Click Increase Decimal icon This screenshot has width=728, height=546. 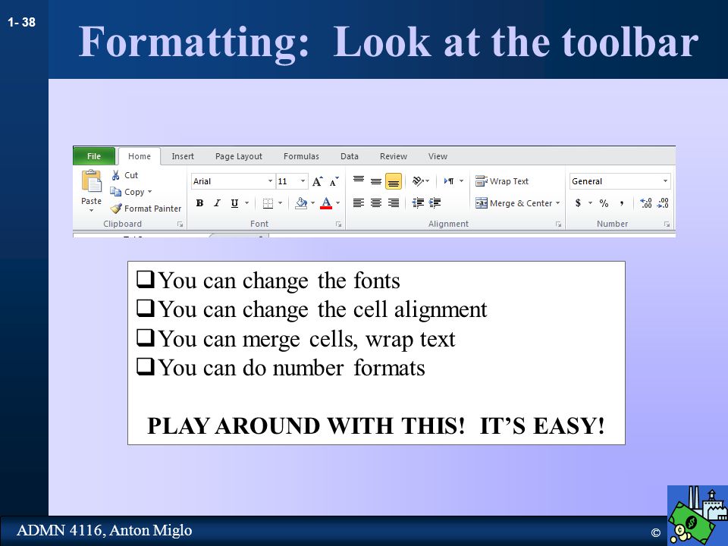click(x=646, y=203)
